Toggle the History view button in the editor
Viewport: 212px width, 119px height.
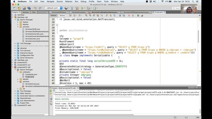point(62,16)
